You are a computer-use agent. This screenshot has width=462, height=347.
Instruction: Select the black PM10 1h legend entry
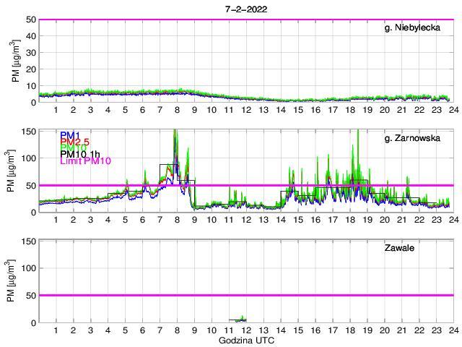(x=79, y=155)
